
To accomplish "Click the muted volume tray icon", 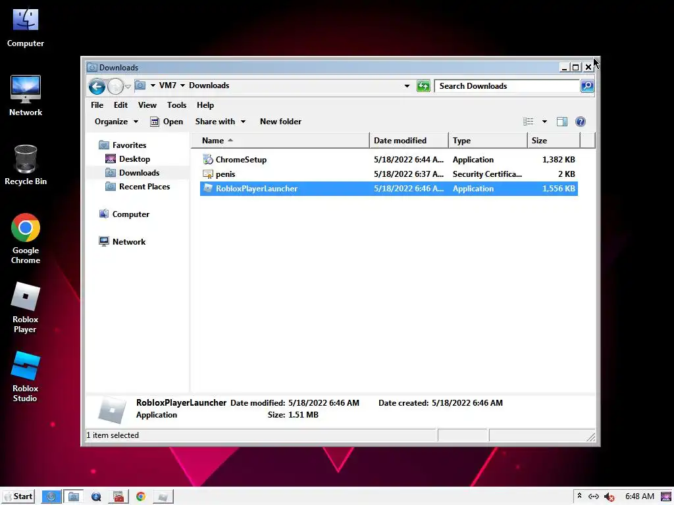I will (x=609, y=497).
